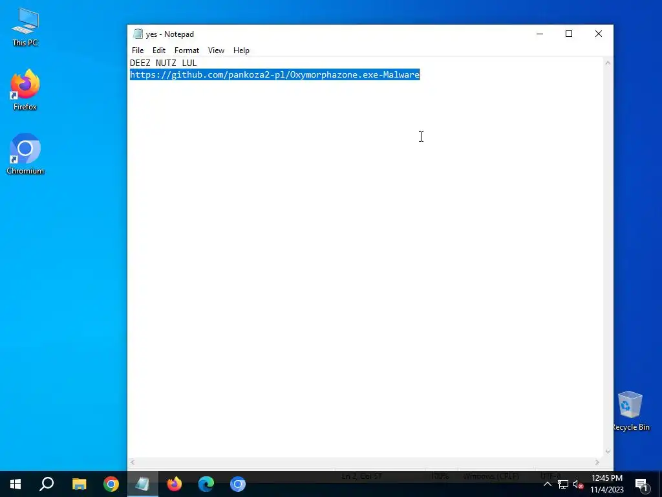Select the Recycle Bin desktop icon

point(630,411)
